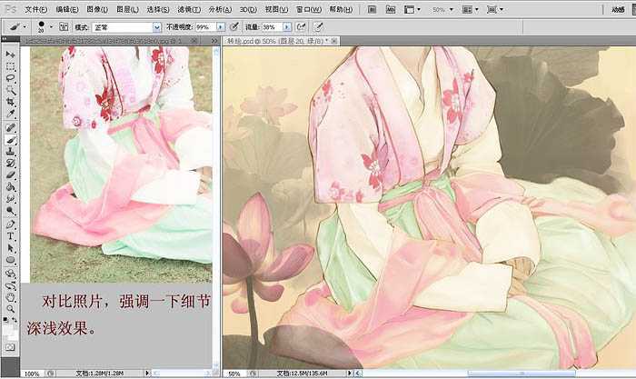The height and width of the screenshot is (379, 636).
Task: Reset default foreground and background colors
Action: coord(5,320)
